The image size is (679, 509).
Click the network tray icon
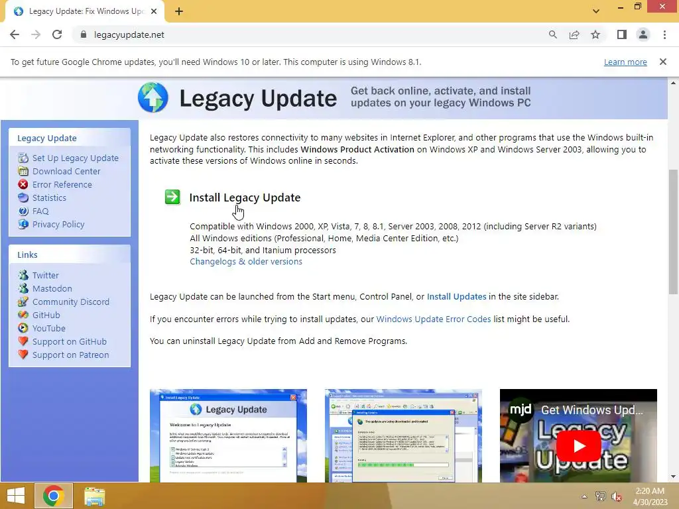[600, 496]
